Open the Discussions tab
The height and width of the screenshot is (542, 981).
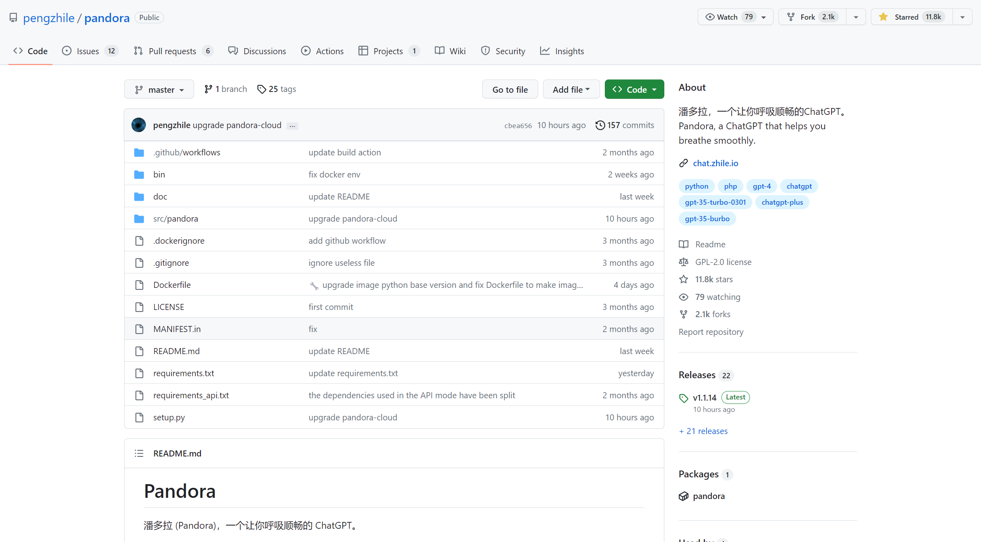point(257,51)
